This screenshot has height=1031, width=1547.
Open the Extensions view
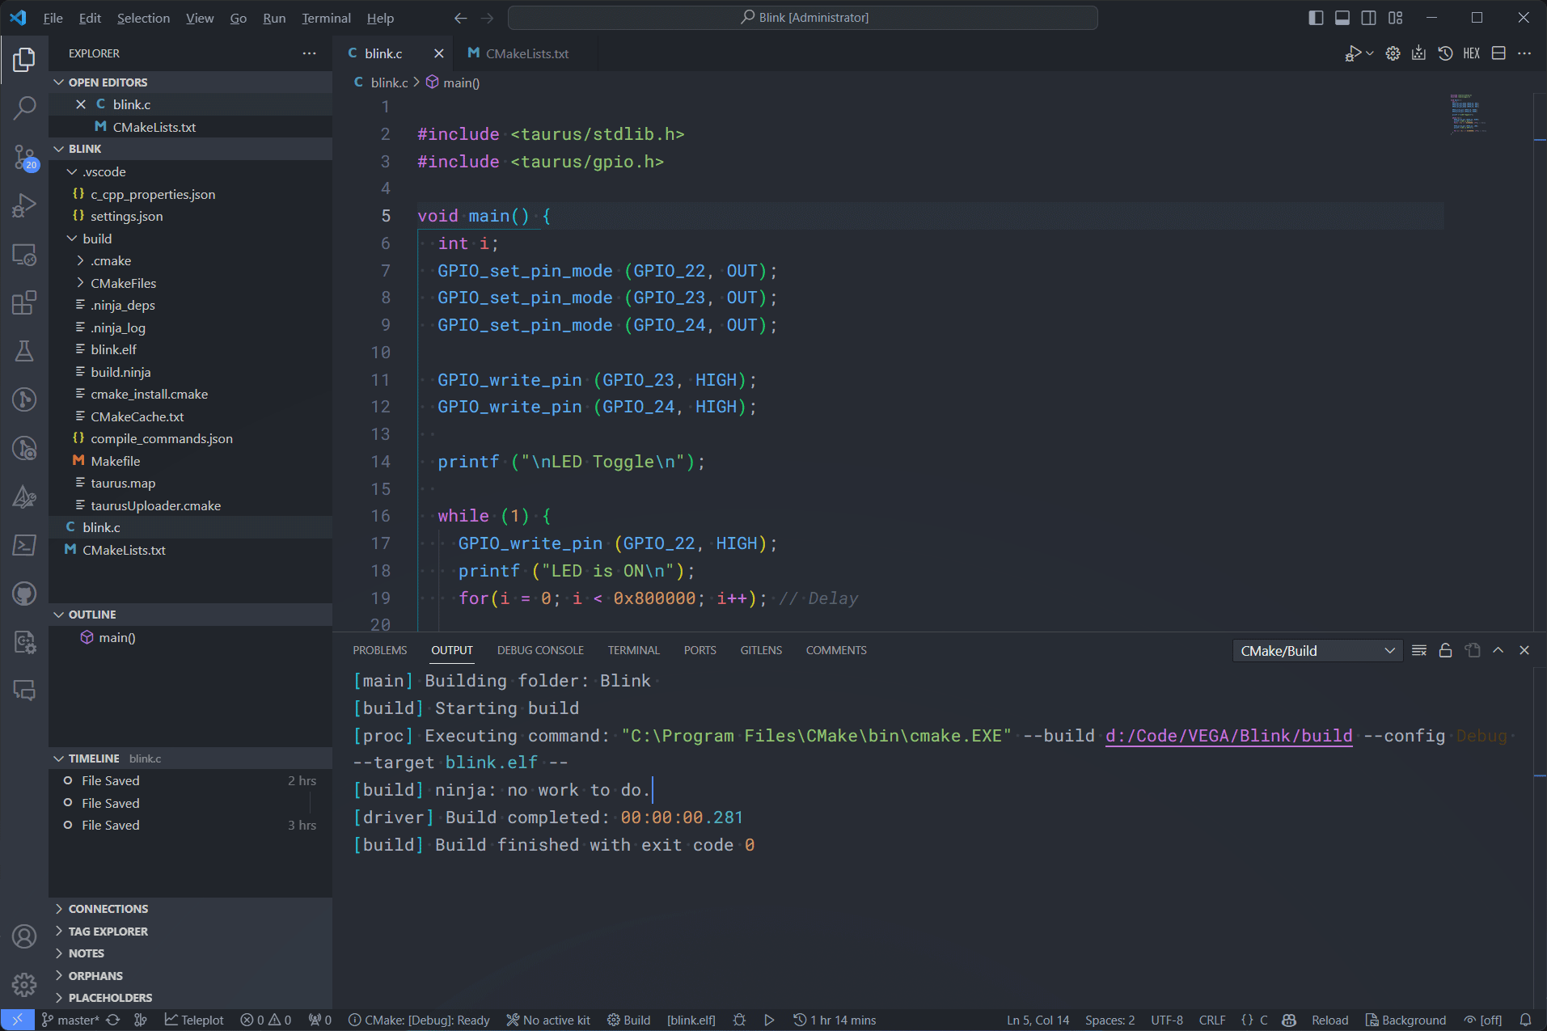[x=24, y=302]
